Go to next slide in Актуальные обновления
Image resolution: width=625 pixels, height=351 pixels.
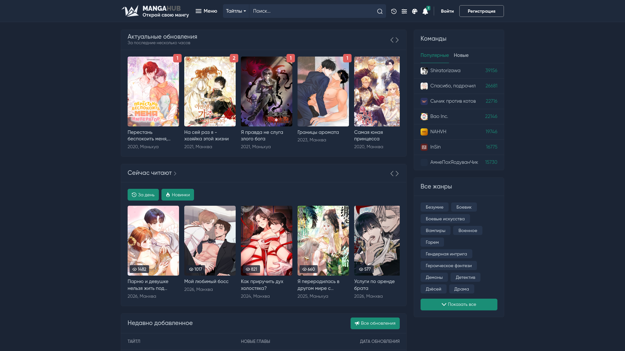tap(397, 40)
